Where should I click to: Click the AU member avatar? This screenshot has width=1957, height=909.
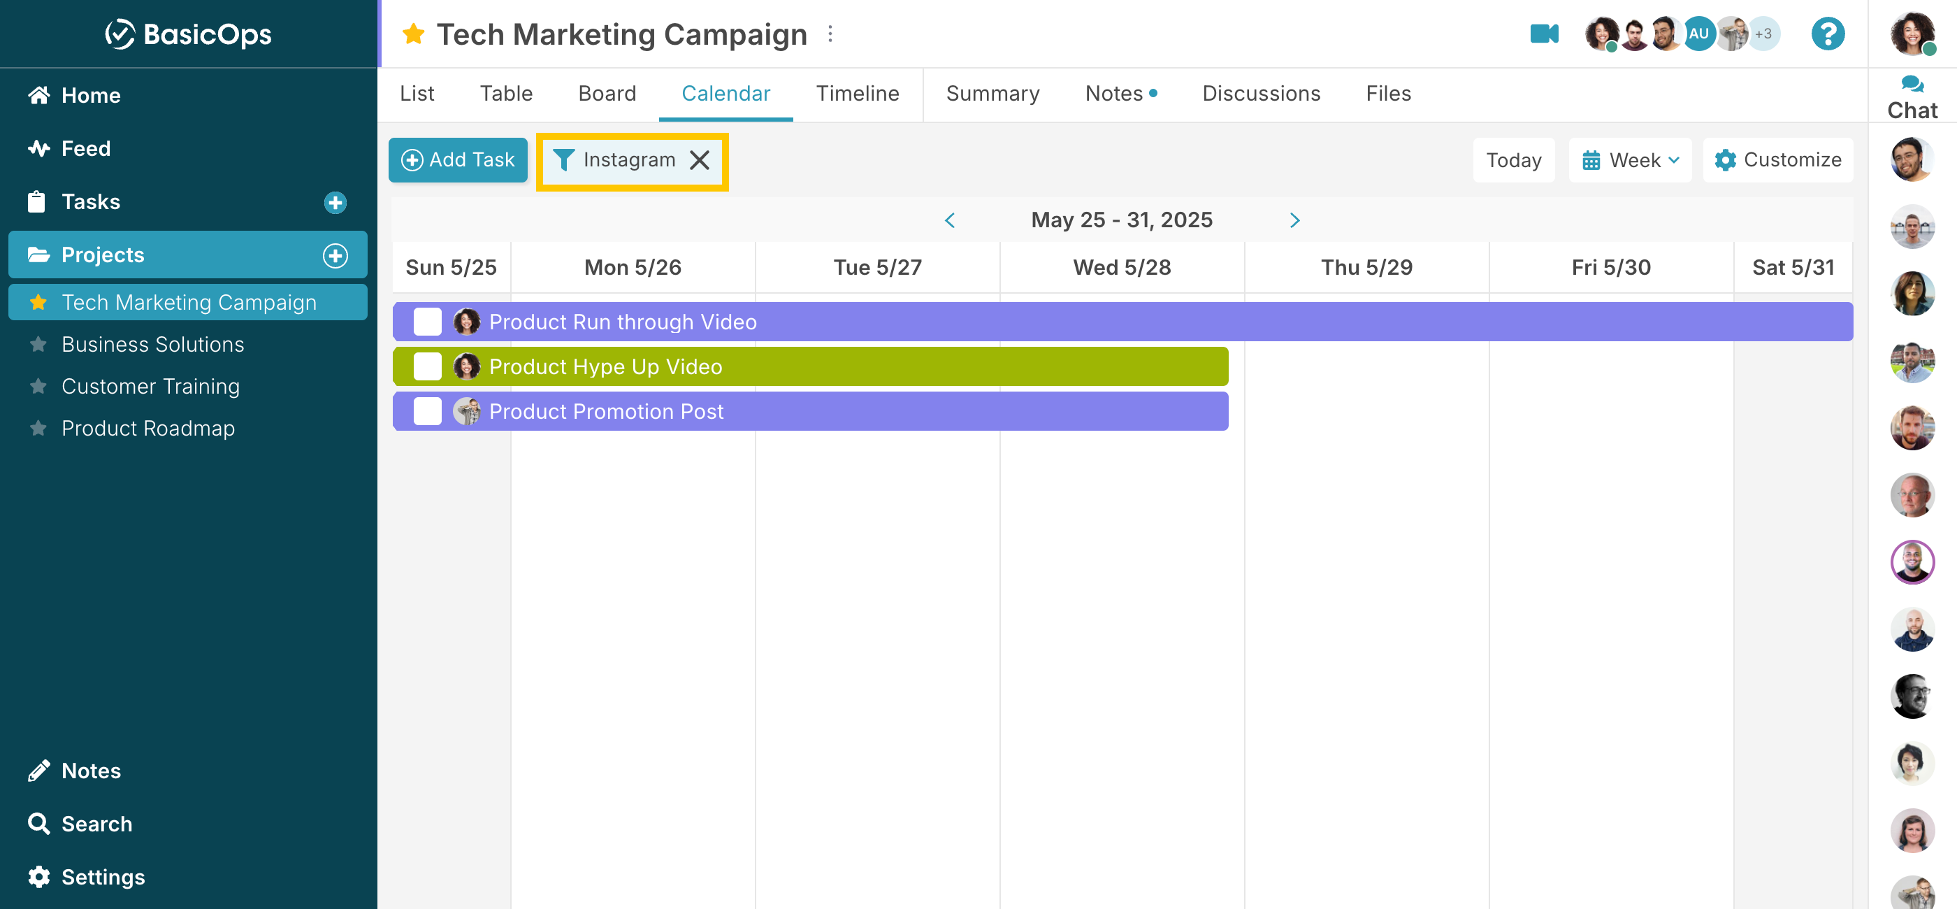point(1698,34)
